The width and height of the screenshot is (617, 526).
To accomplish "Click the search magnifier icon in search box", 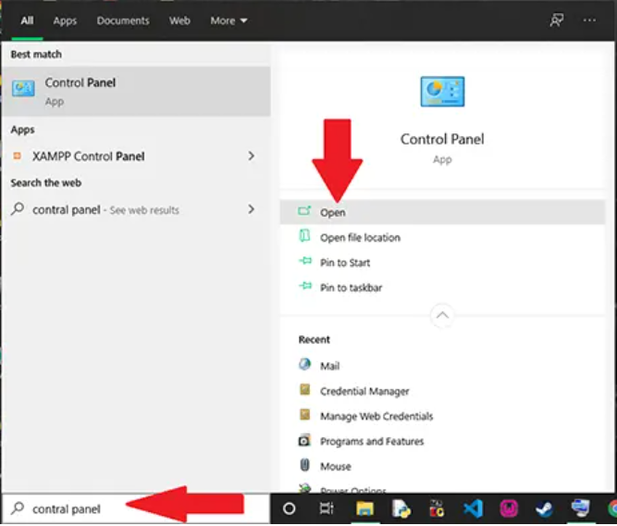I will pos(18,508).
